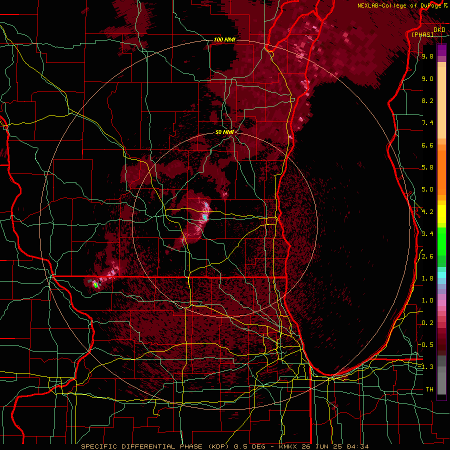Click the 5.8 legend value
This screenshot has height=450, width=450.
click(x=427, y=167)
